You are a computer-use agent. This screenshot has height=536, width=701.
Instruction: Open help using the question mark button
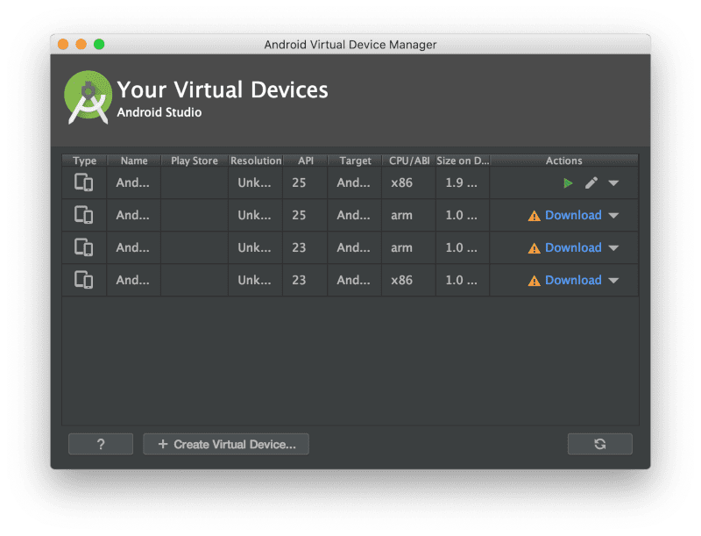click(100, 444)
